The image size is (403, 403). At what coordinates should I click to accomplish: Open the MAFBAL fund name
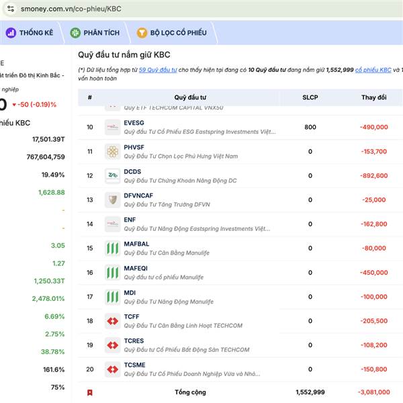click(x=136, y=244)
